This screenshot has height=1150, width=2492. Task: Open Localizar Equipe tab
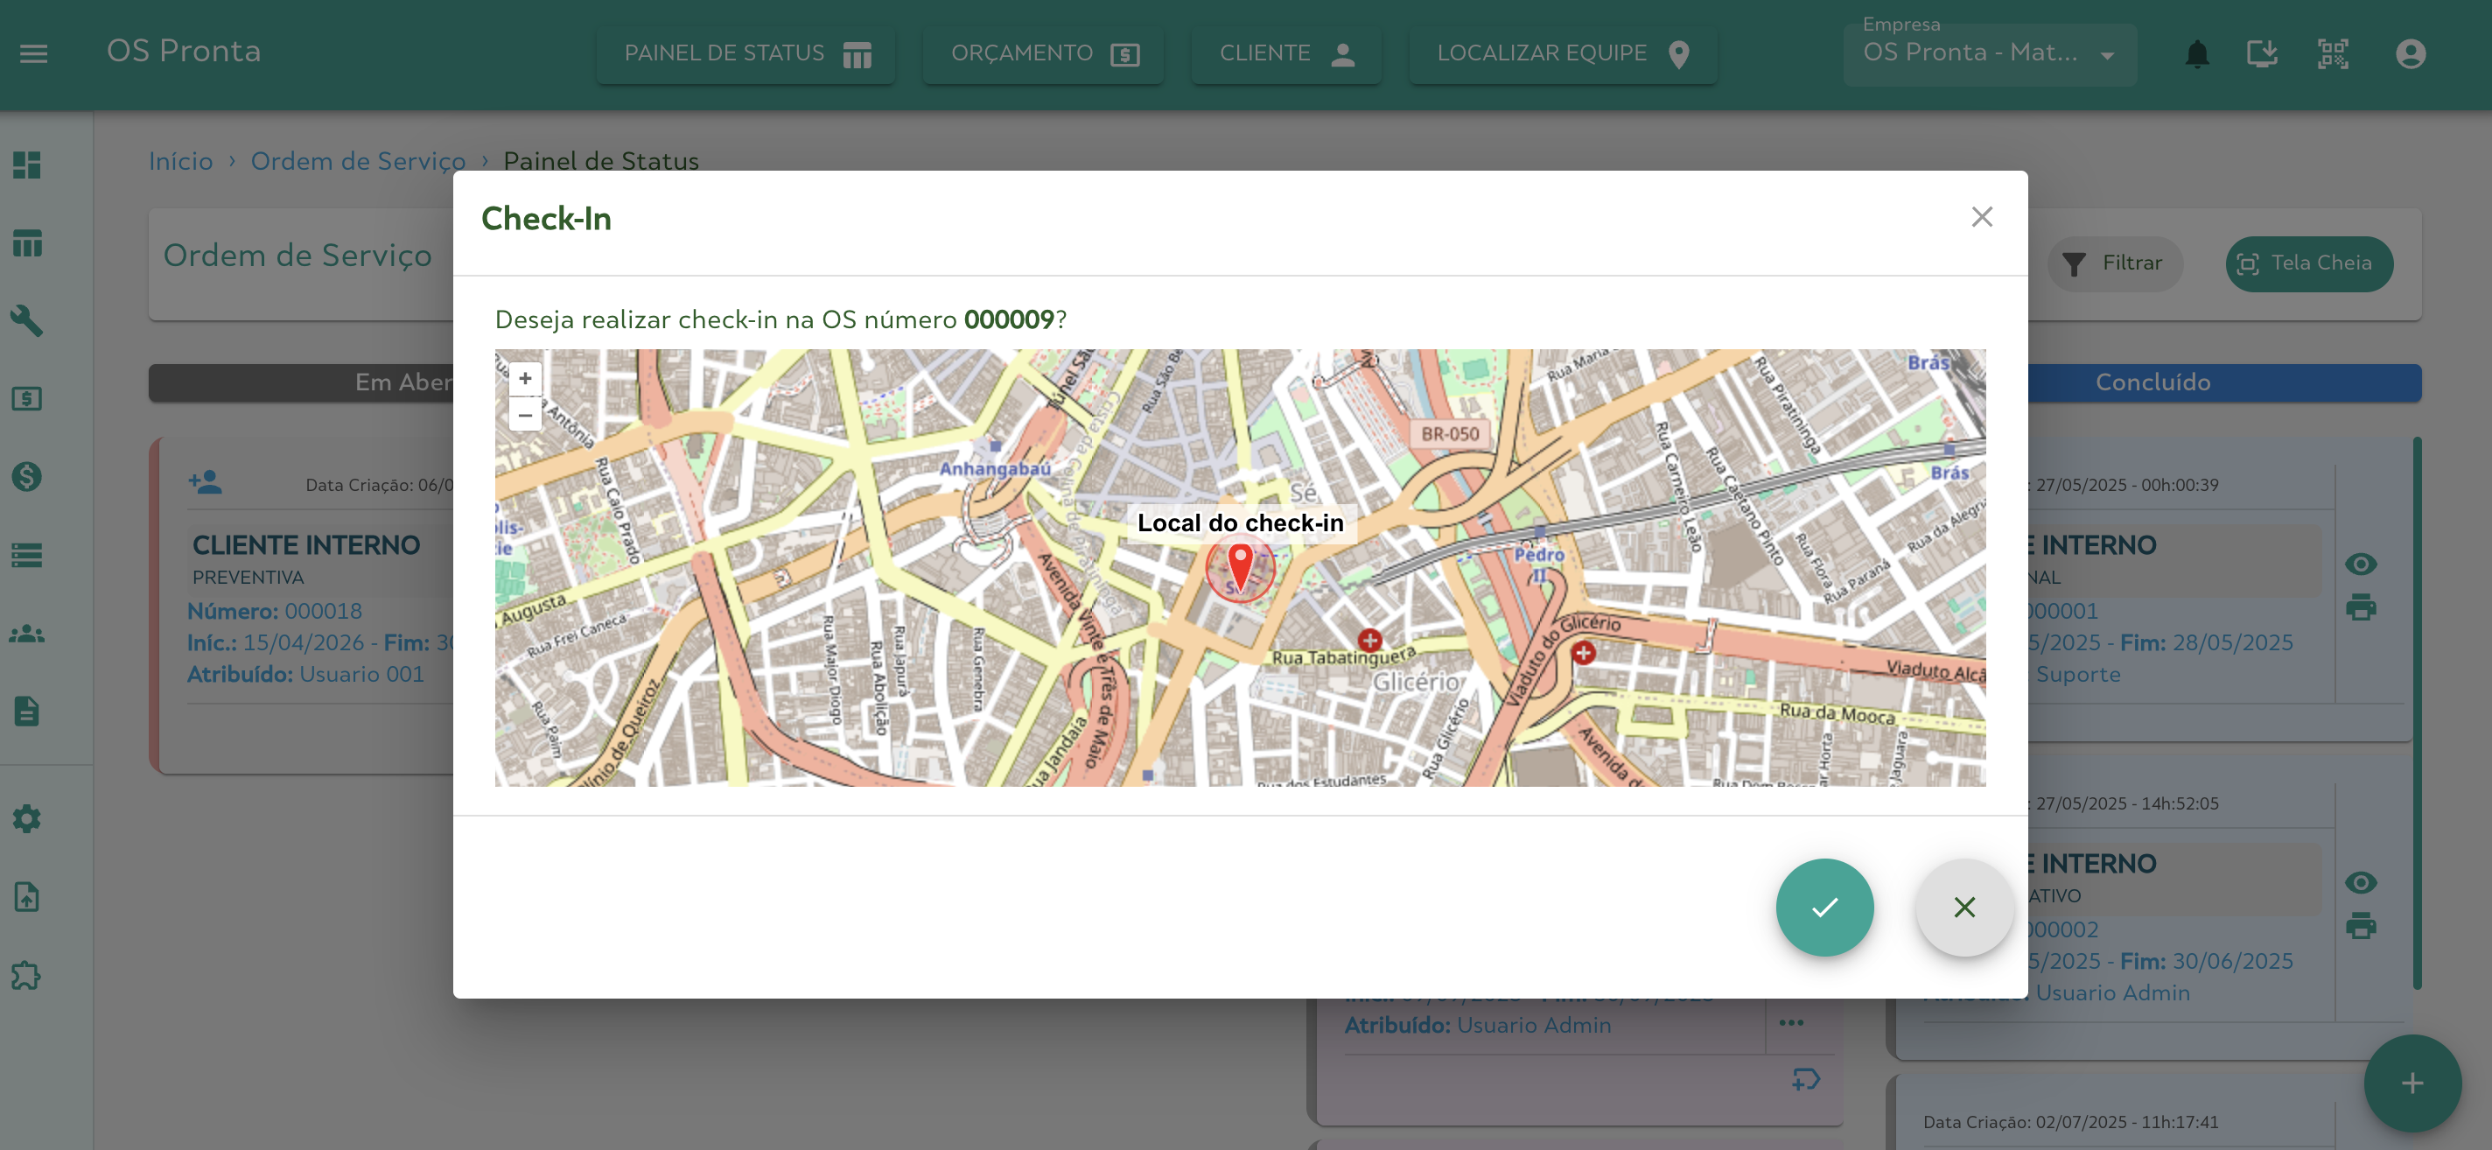pos(1563,53)
